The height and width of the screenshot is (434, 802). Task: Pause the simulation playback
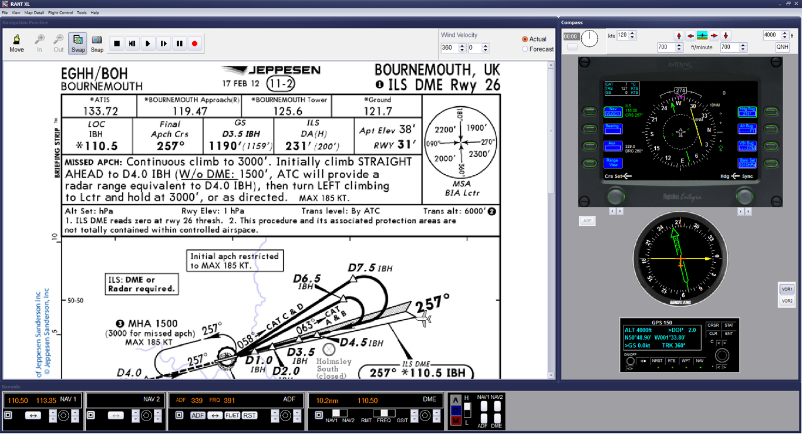pos(180,43)
